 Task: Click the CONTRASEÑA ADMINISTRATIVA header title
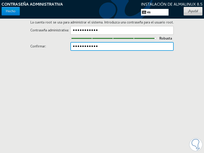[32, 4]
